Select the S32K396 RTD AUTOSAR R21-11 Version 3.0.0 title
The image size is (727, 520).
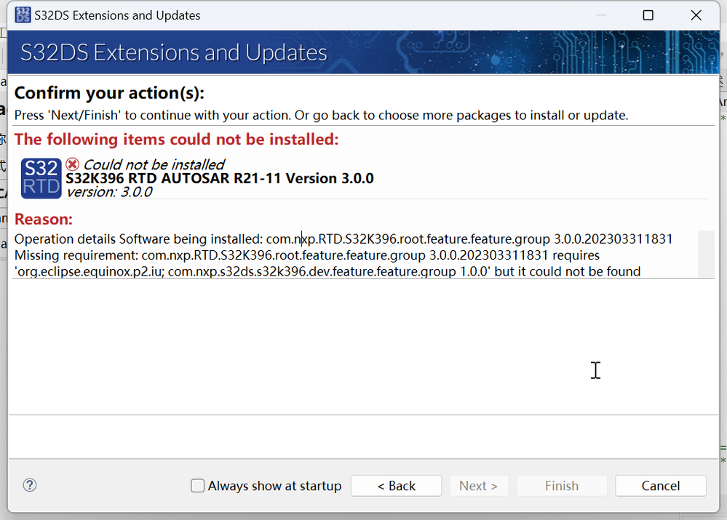[219, 178]
